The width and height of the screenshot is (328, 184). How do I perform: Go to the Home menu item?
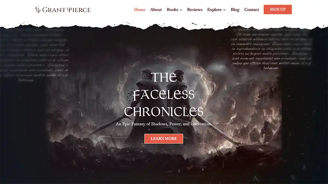[139, 9]
